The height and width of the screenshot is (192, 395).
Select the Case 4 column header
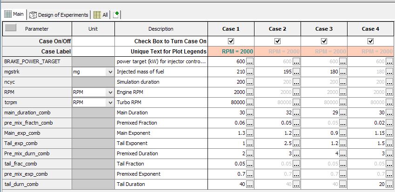click(370, 29)
